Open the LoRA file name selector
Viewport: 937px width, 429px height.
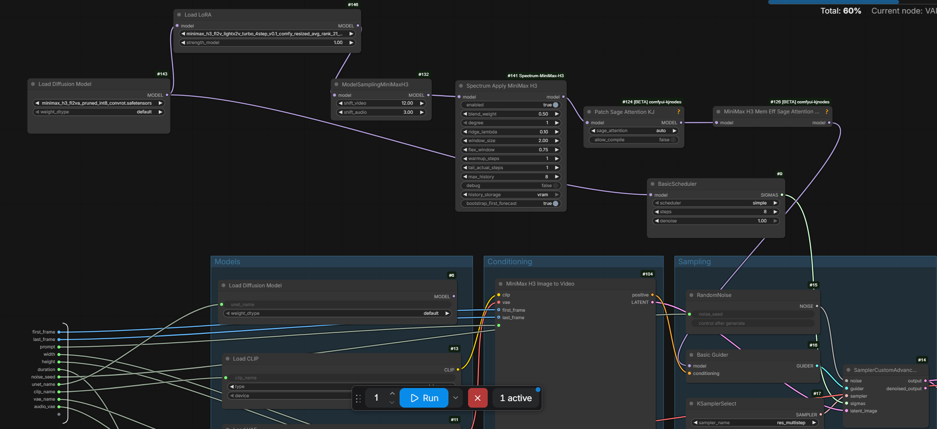pos(267,34)
